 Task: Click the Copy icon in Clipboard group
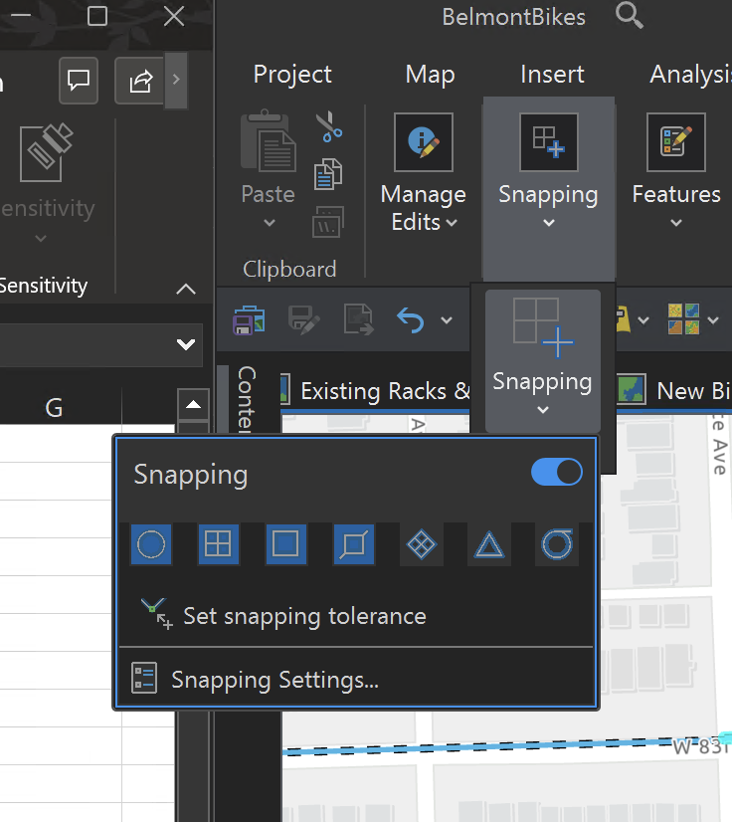point(328,175)
